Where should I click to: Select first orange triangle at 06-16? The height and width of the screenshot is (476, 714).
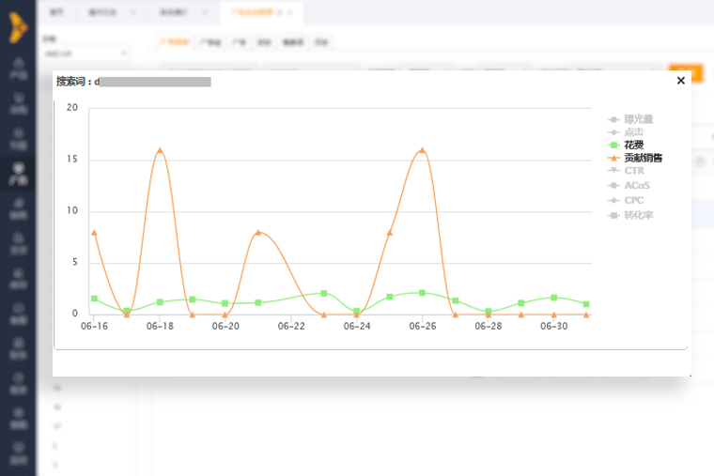coord(94,232)
